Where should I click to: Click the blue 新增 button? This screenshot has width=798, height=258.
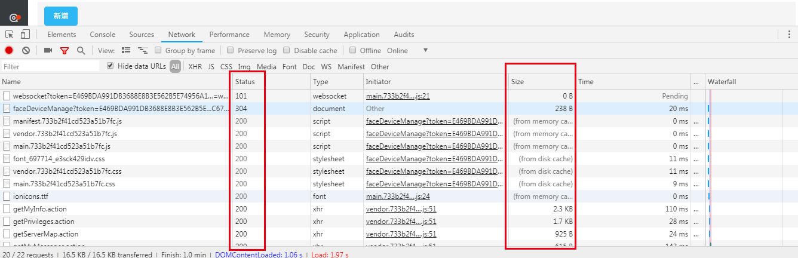(61, 16)
